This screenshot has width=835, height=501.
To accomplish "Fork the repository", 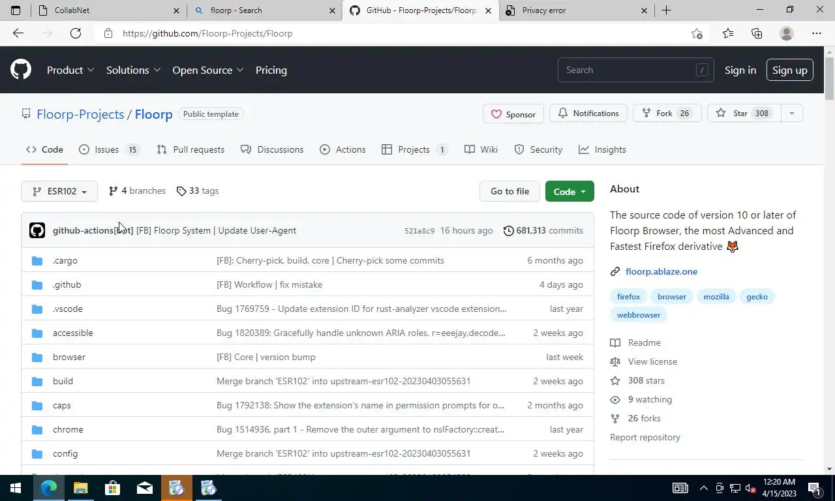I will [x=667, y=113].
